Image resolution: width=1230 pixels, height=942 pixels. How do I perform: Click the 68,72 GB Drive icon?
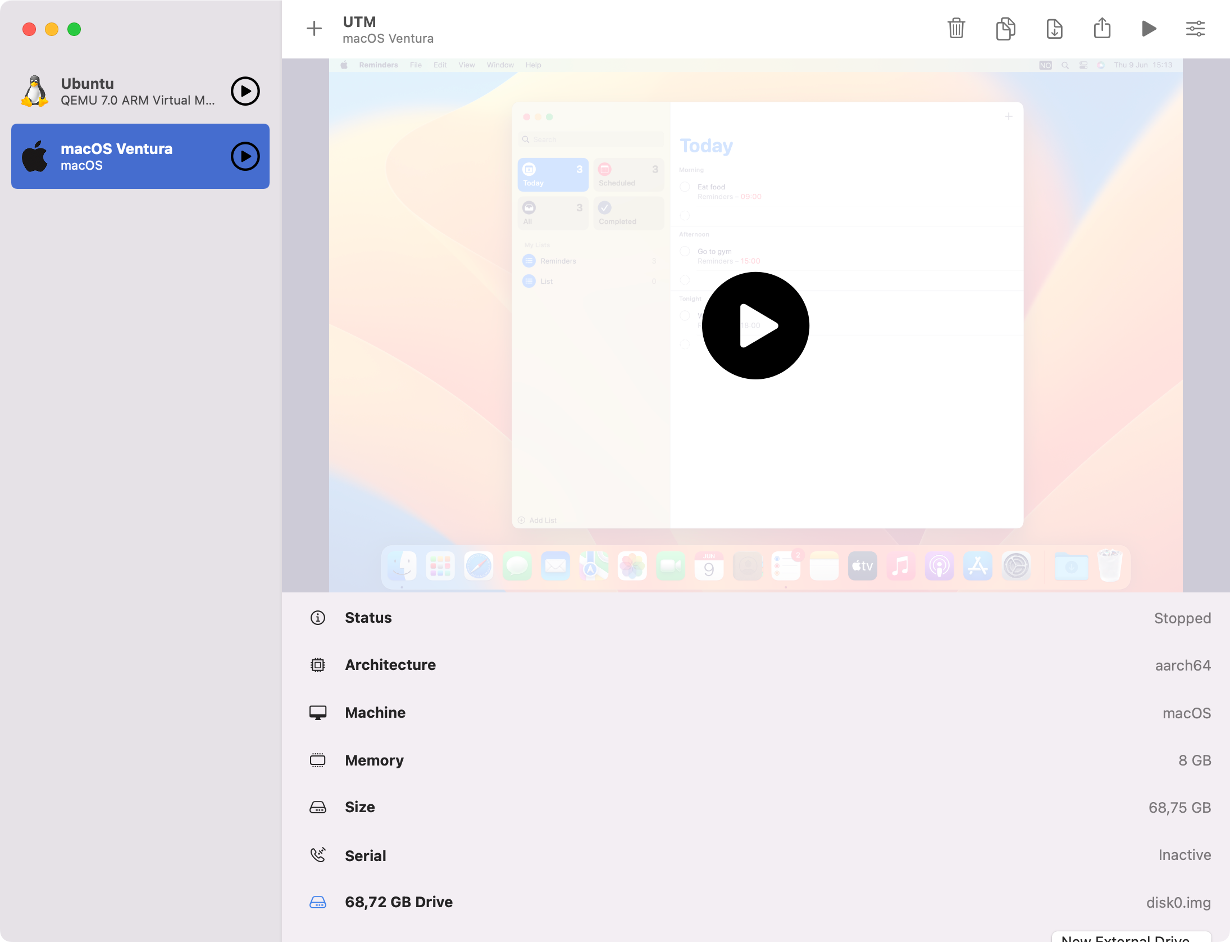coord(318,902)
